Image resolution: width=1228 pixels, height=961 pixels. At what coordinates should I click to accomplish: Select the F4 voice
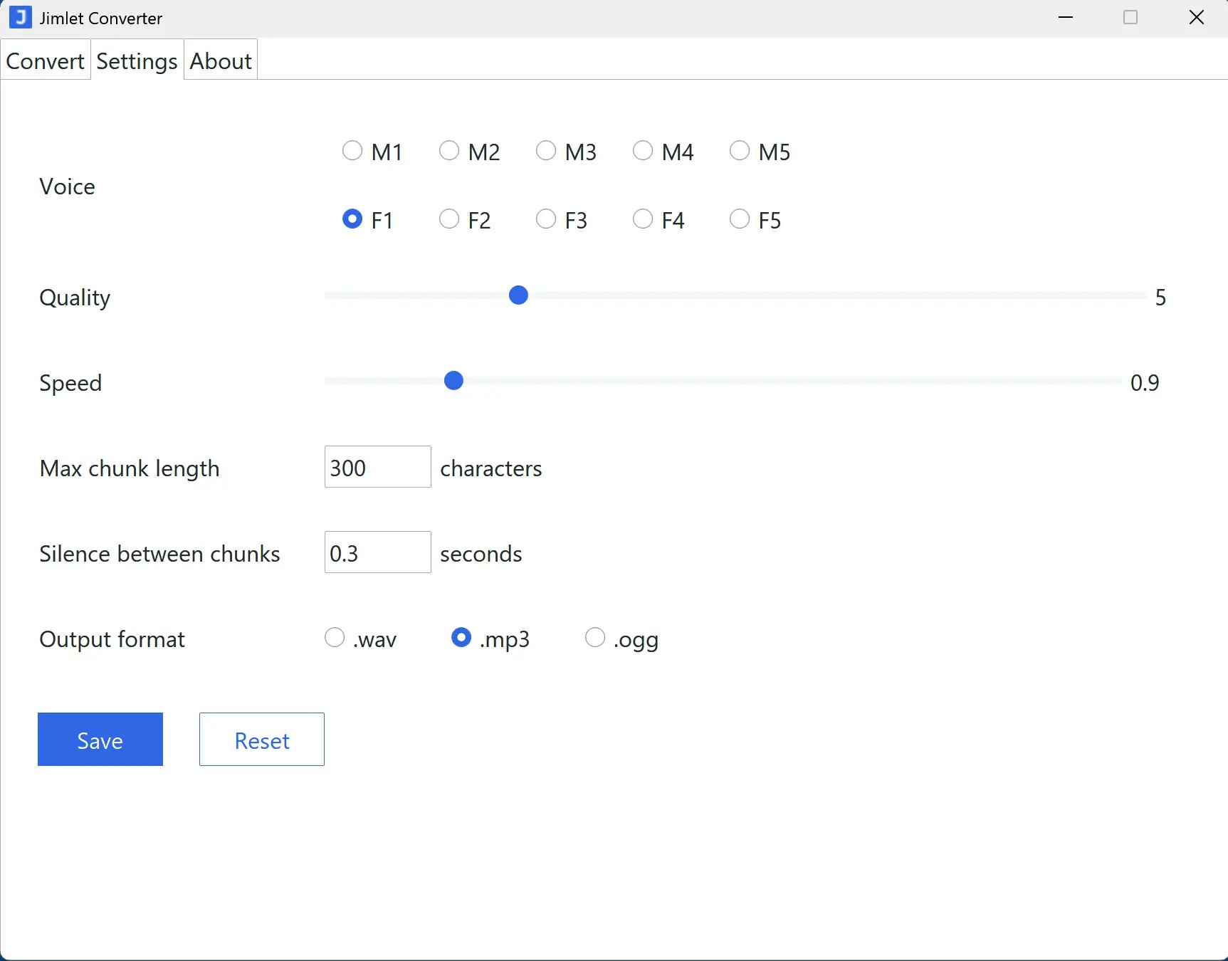(x=643, y=219)
